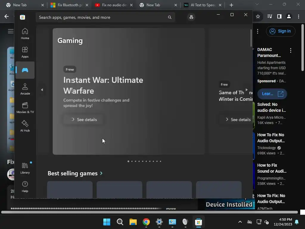Go to next carousel slide

[247, 90]
